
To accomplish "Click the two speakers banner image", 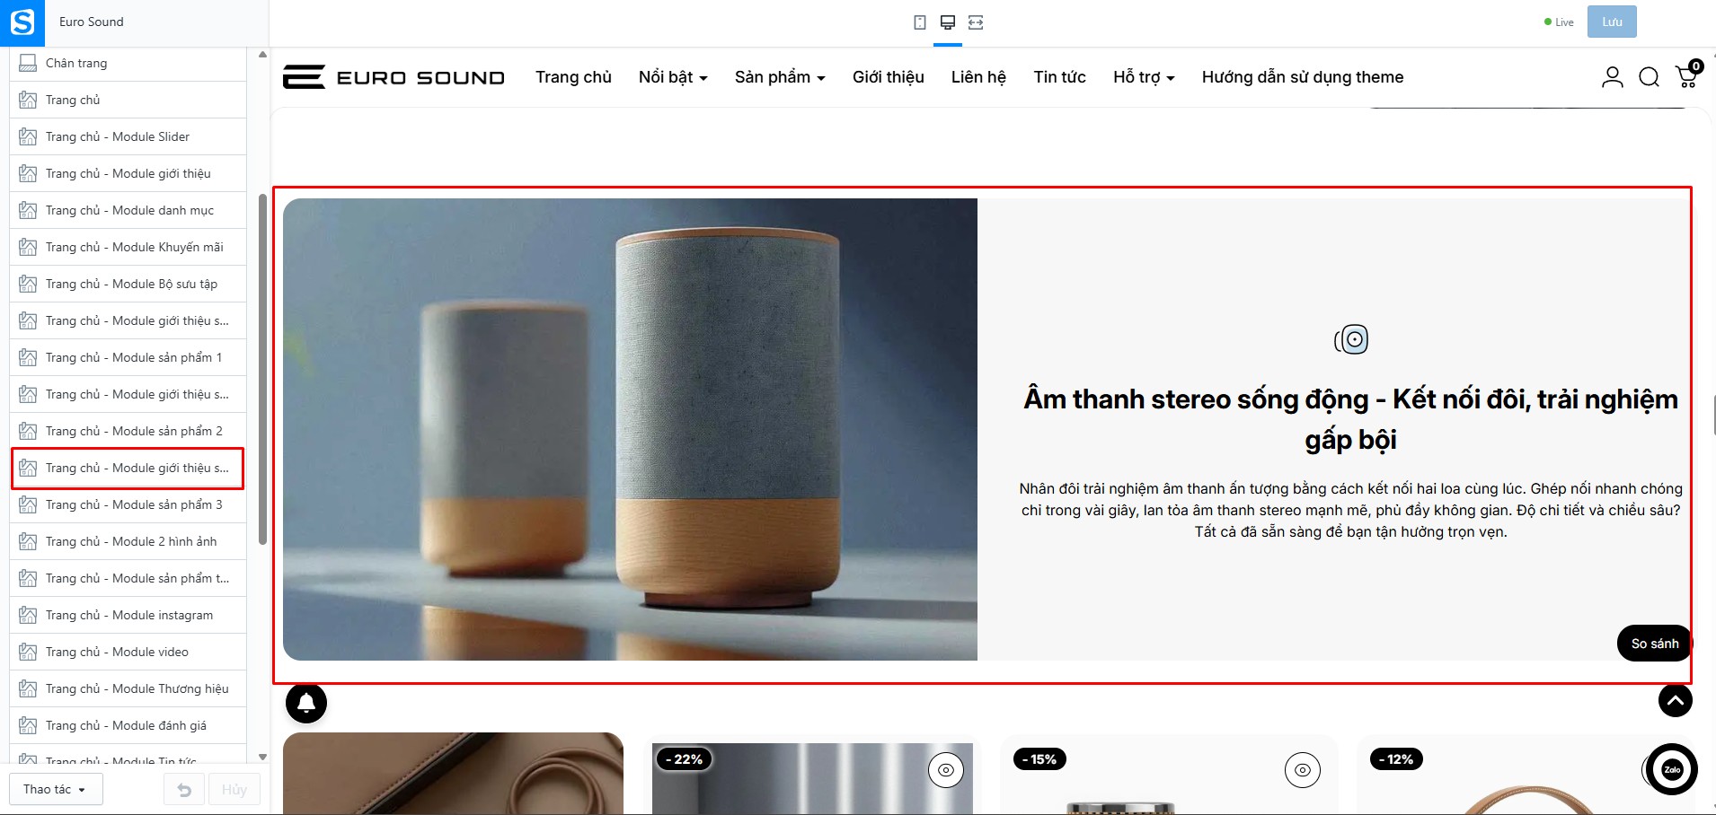I will (x=630, y=429).
